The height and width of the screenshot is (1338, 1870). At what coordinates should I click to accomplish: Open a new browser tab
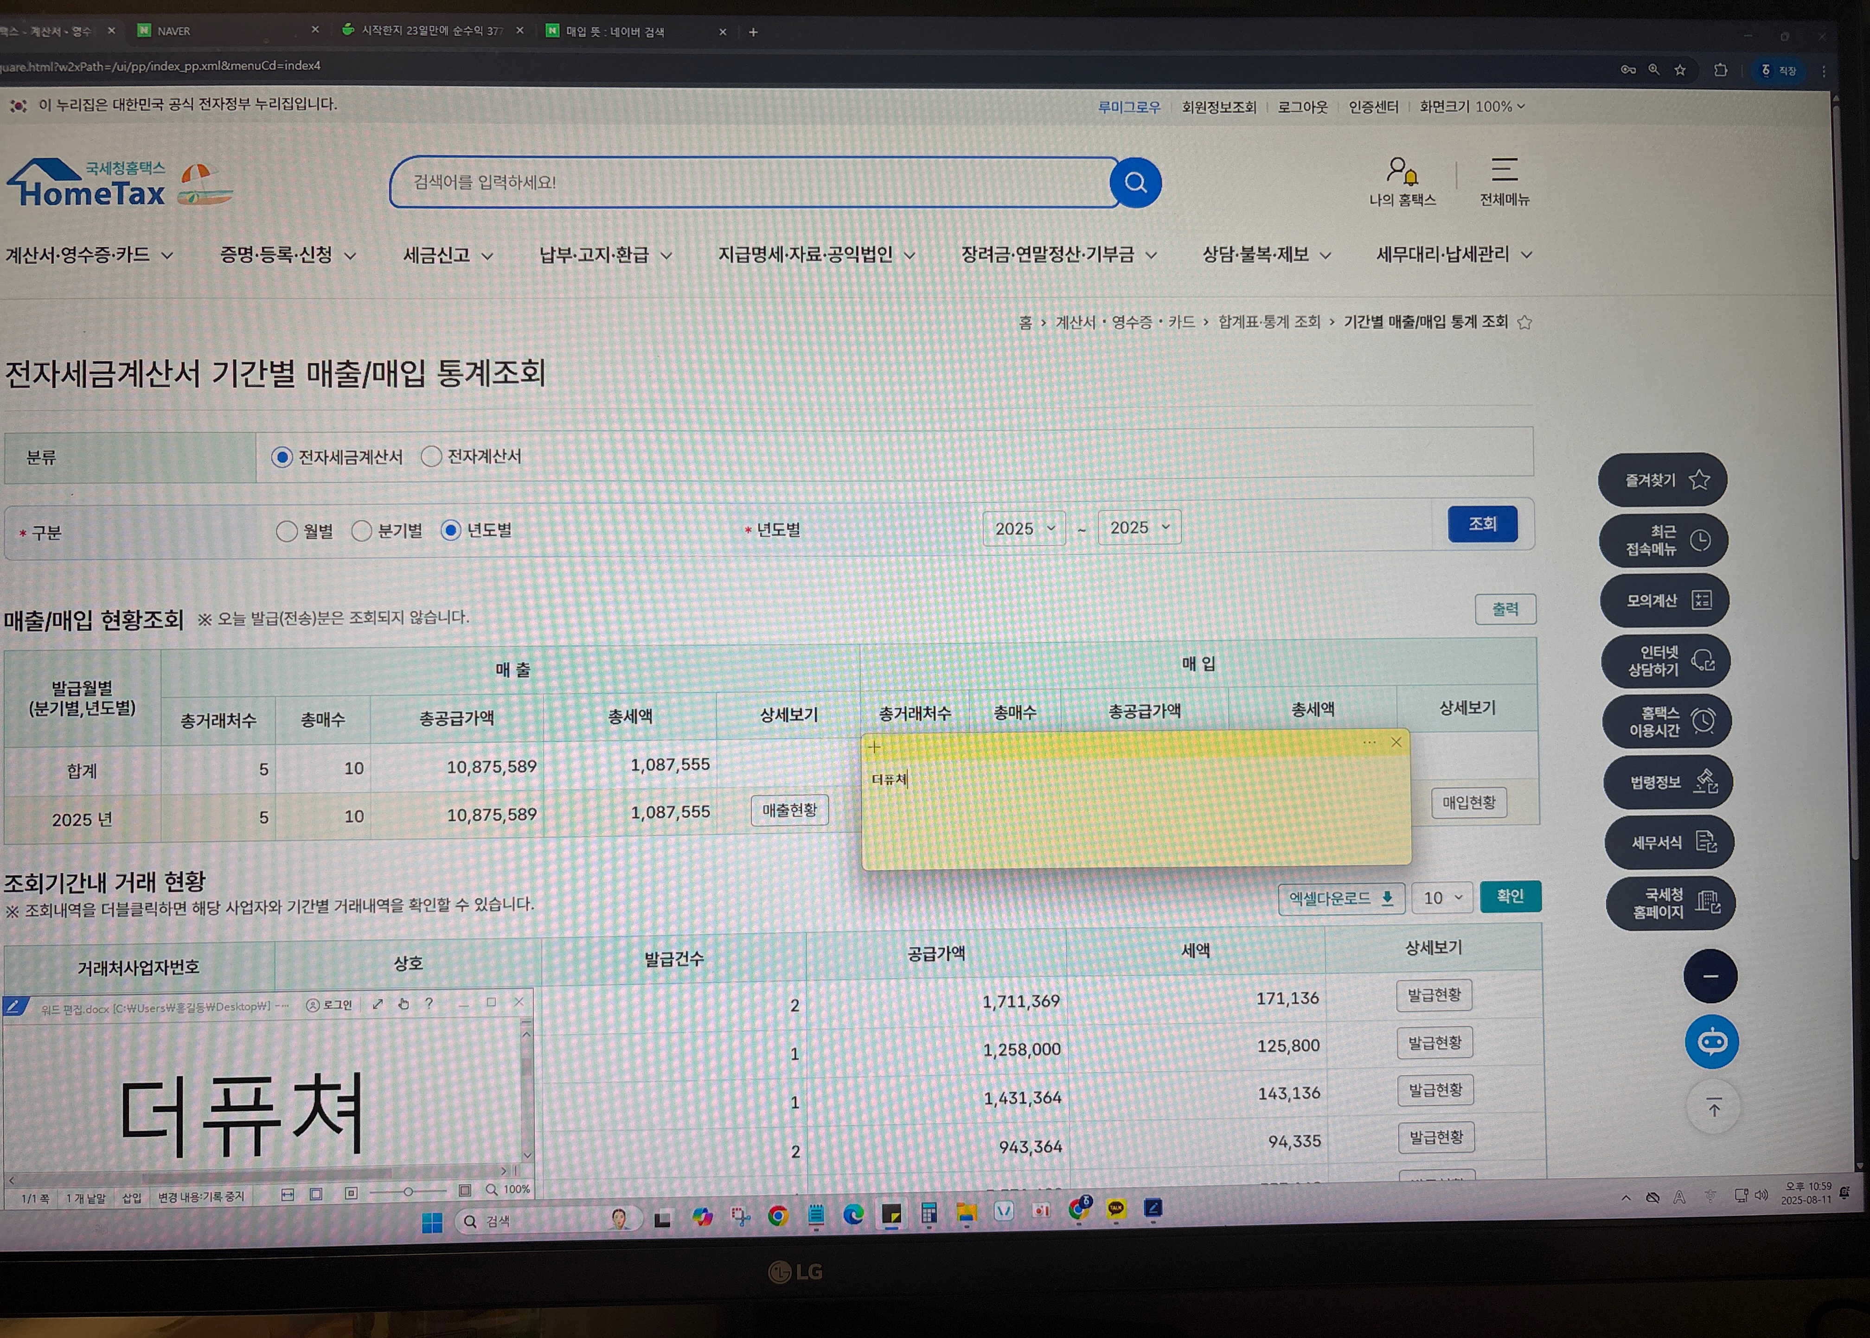pos(752,32)
